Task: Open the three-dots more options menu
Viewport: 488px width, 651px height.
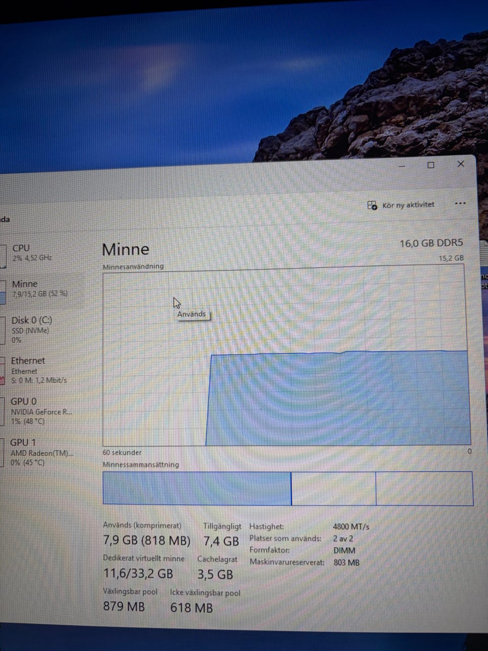Action: [x=461, y=203]
